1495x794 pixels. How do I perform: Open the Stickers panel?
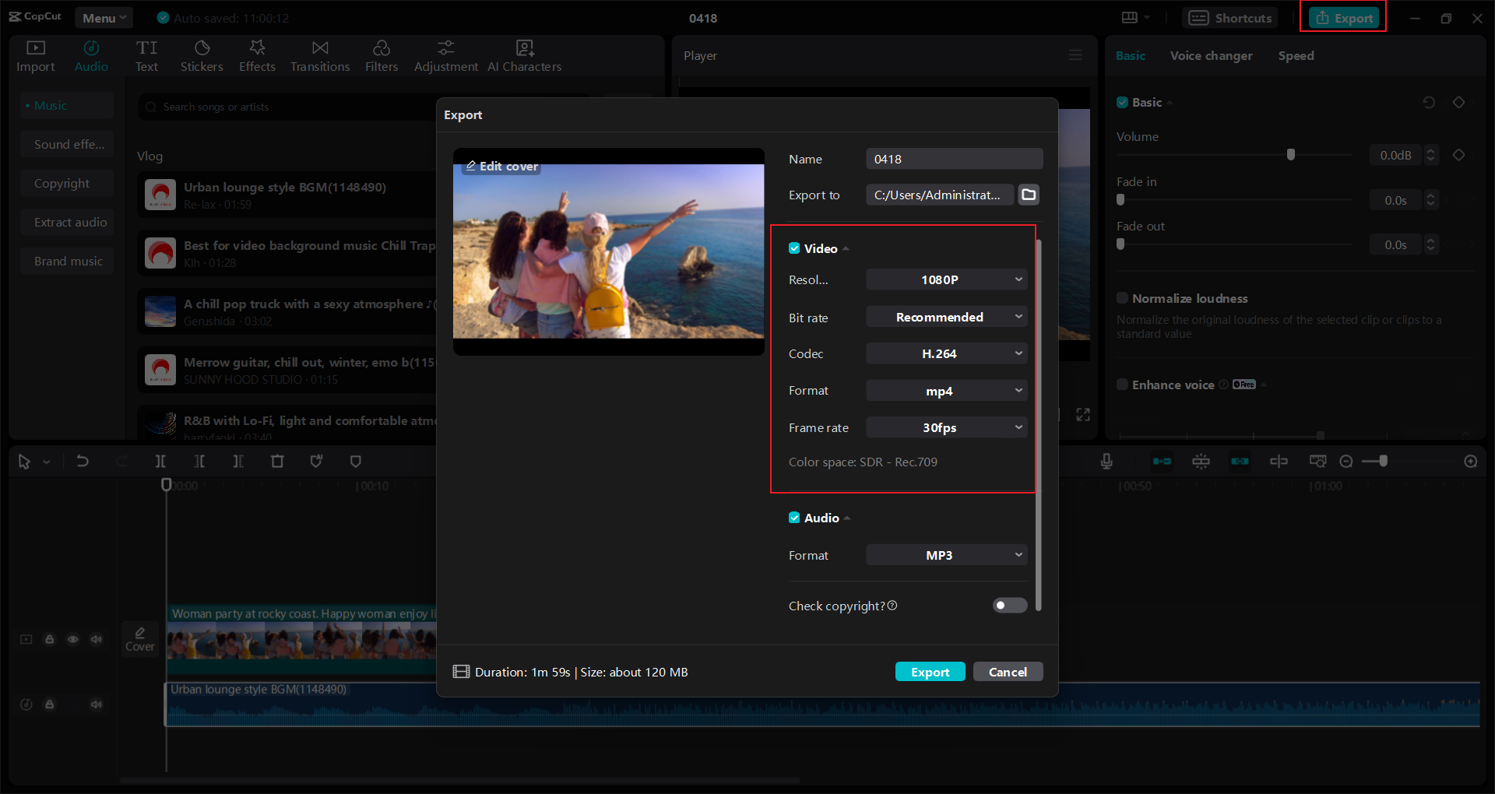click(x=202, y=56)
